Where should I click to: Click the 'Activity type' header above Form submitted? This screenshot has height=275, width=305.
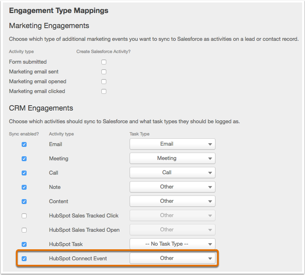pos(21,52)
